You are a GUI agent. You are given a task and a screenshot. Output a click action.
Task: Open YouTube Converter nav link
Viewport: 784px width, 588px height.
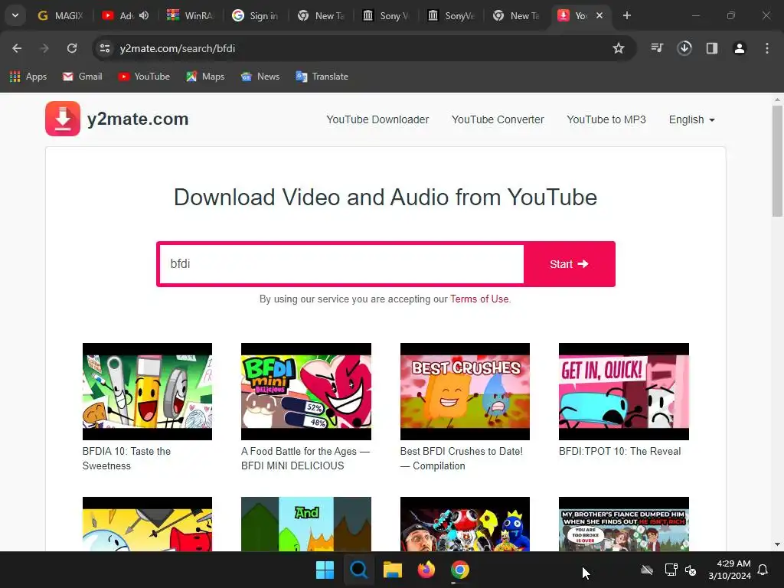pyautogui.click(x=498, y=119)
